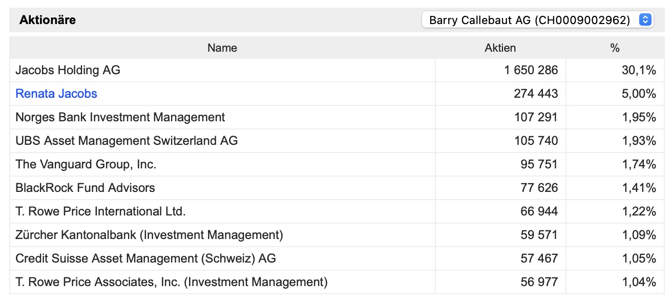The height and width of the screenshot is (304, 672).
Task: Select The Vanguard Group, Inc. row
Action: tap(86, 164)
